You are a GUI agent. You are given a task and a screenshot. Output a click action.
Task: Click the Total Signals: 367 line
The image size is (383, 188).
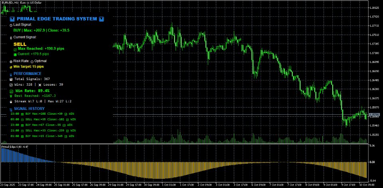[x=32, y=79]
